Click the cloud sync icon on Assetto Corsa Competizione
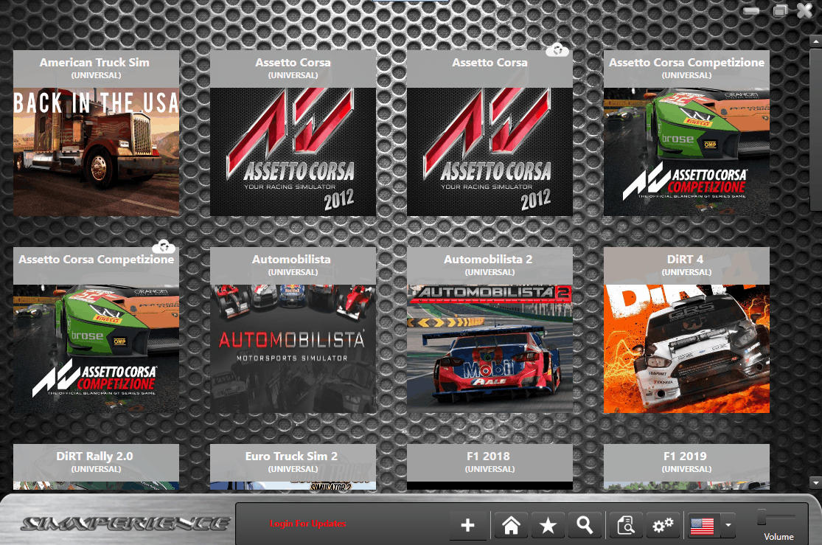Image resolution: width=822 pixels, height=545 pixels. [x=164, y=246]
